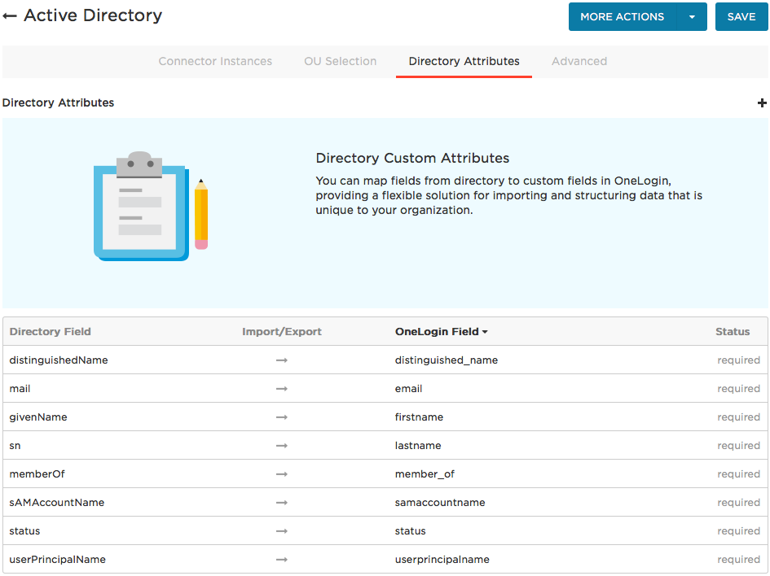Select the mail directory field
The height and width of the screenshot is (576, 770).
[x=20, y=388]
